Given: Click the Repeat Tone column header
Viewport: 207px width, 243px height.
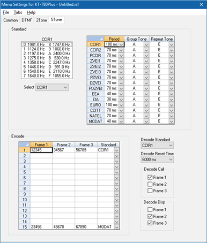Looking at the screenshot, I should pos(161,39).
